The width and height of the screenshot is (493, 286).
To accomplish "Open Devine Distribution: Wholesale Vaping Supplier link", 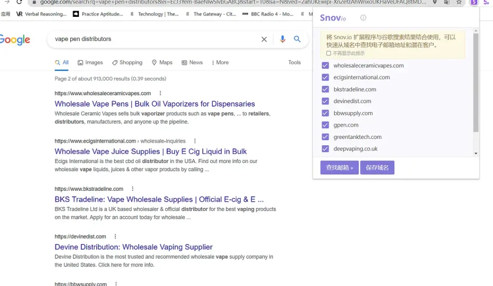I will [133, 247].
